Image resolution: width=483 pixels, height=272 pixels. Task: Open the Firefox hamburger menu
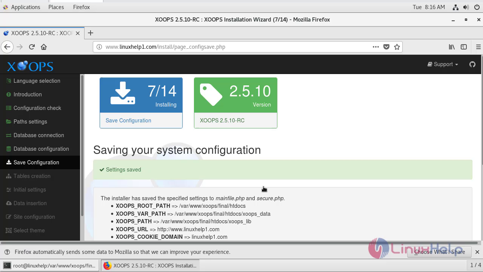(x=478, y=47)
